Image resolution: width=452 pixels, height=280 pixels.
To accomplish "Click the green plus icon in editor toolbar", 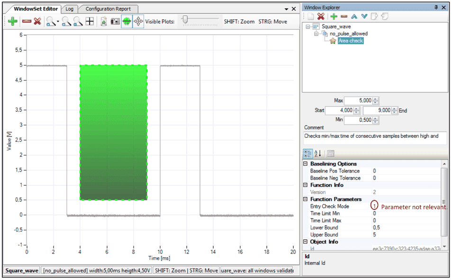I will (12, 21).
